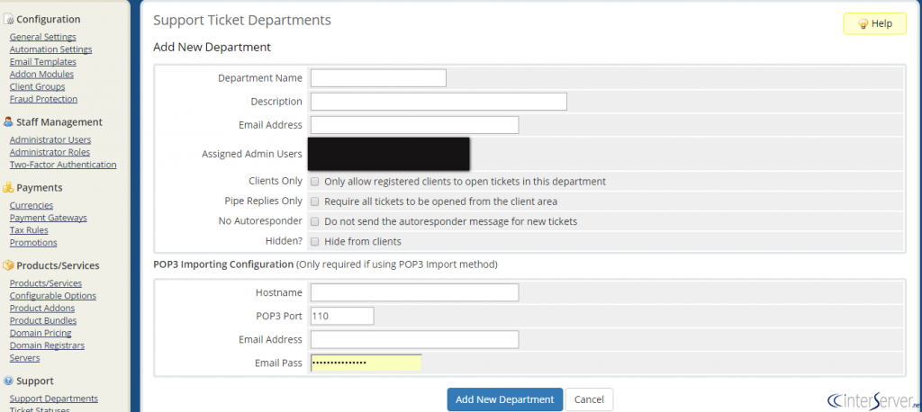The width and height of the screenshot is (922, 412).
Task: Go to Domain Pricing
Action: pyautogui.click(x=41, y=333)
